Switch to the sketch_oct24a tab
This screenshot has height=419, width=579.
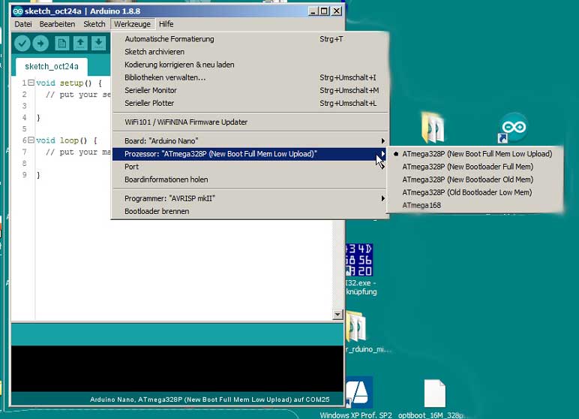[x=52, y=67]
